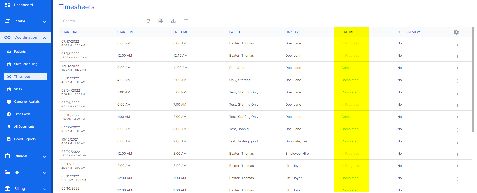Select patient 'Only, Staffing' cell
The width and height of the screenshot is (477, 193).
pyautogui.click(x=240, y=80)
